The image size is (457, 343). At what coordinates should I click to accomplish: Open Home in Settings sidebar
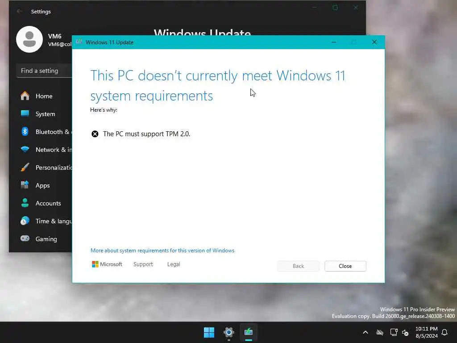[x=44, y=96]
